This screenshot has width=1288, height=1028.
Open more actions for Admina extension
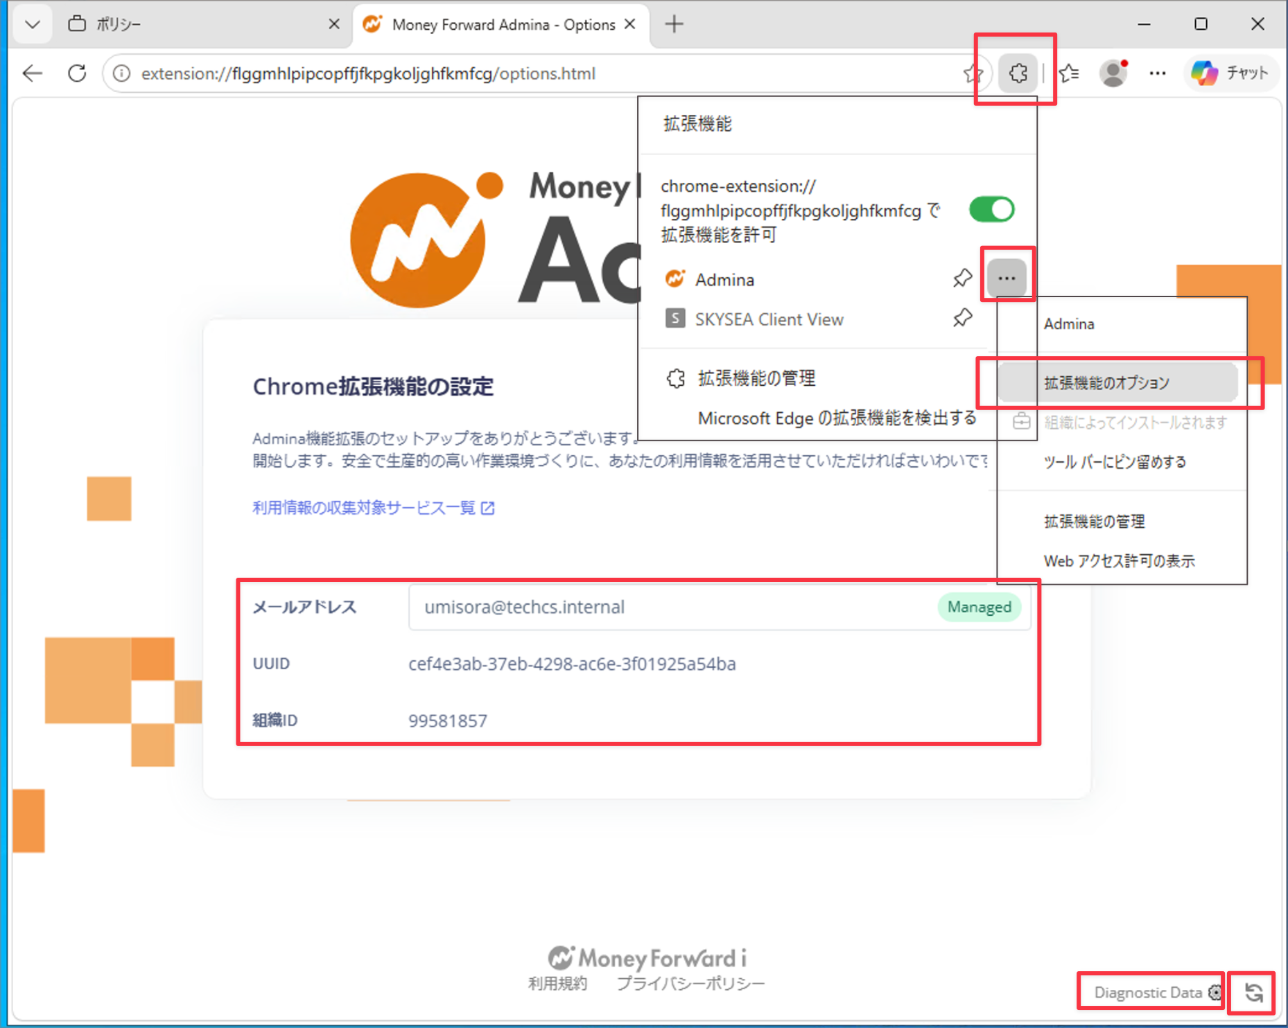coord(1007,278)
